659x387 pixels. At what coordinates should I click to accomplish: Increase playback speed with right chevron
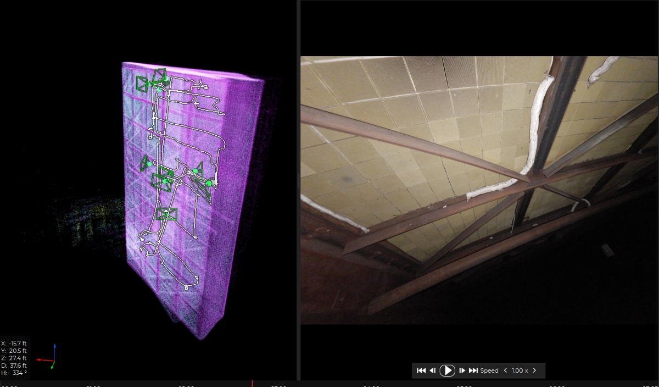(x=534, y=371)
